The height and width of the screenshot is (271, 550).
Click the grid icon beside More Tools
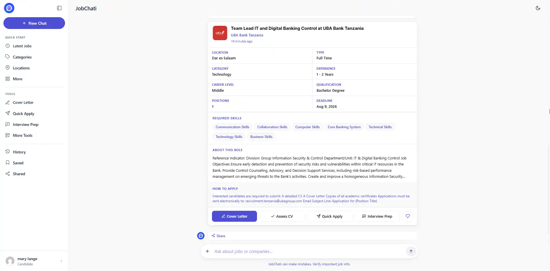tap(8, 135)
